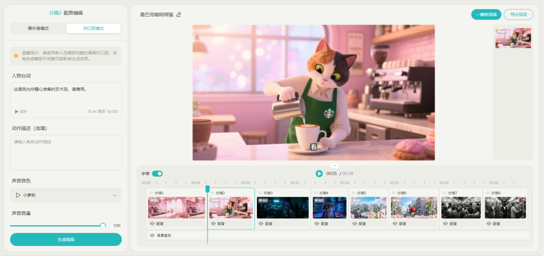544x256 pixels.
Task: Select the 分镜3 dark room thumbnail
Action: pyautogui.click(x=283, y=208)
